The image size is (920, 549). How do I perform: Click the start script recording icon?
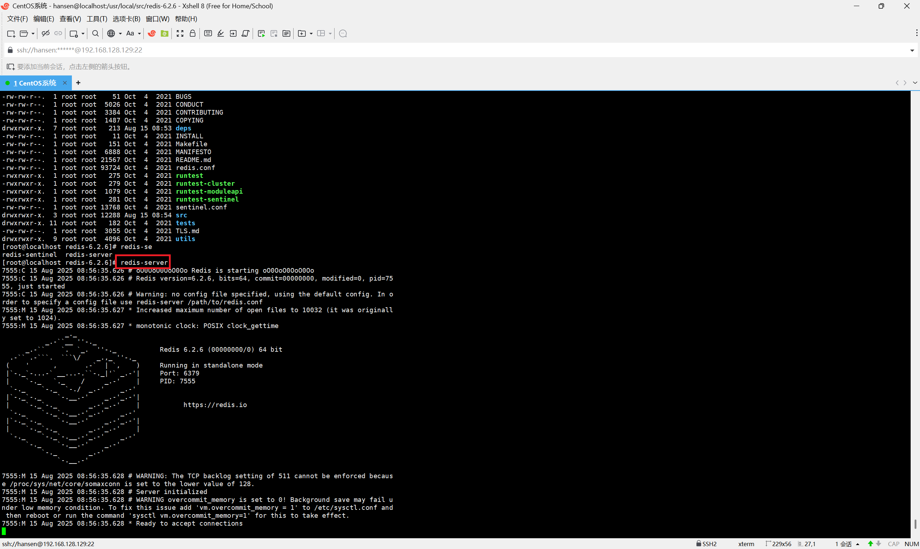pyautogui.click(x=261, y=34)
